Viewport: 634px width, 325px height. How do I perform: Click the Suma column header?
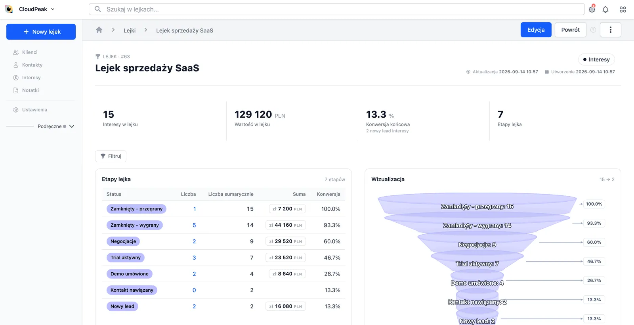[299, 194]
